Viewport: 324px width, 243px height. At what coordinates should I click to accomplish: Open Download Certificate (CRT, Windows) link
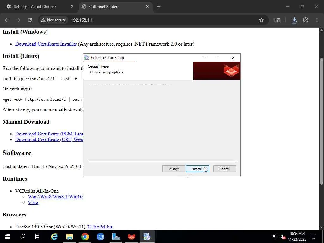pos(49,140)
